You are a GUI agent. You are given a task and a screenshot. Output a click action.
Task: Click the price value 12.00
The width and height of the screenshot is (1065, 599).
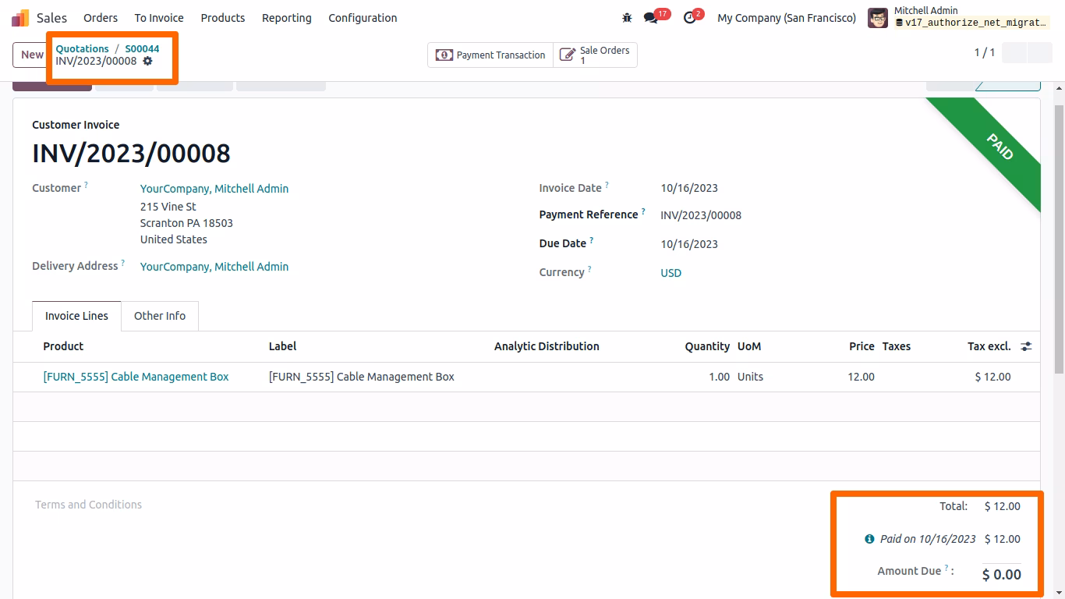click(x=861, y=377)
